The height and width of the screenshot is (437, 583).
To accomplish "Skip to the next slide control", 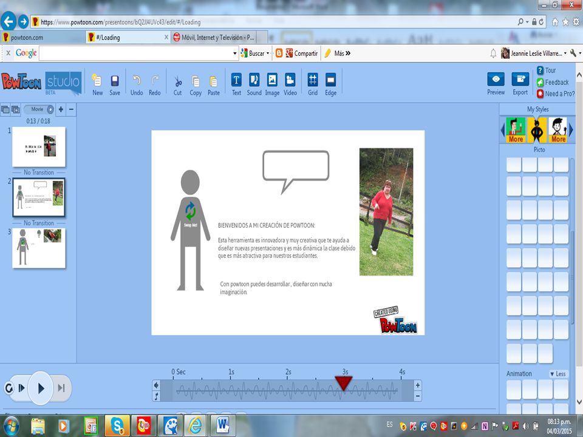I will point(61,388).
